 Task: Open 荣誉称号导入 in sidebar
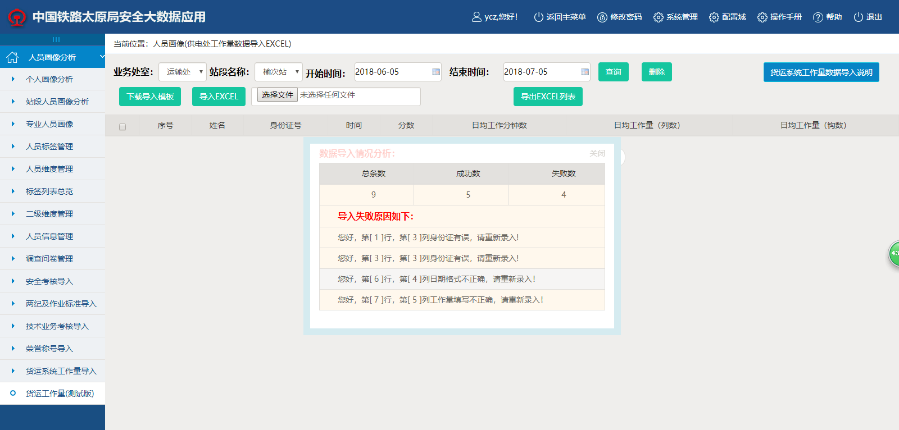tap(52, 349)
